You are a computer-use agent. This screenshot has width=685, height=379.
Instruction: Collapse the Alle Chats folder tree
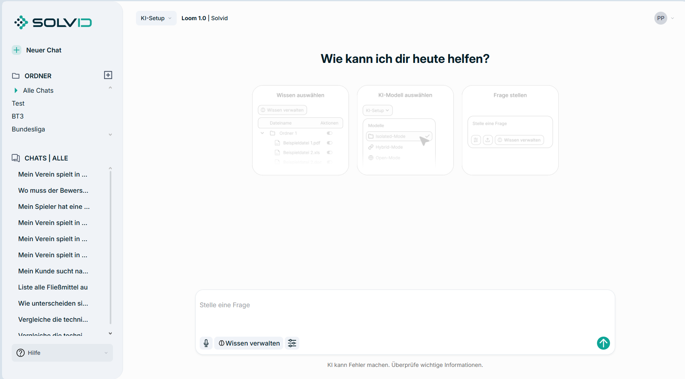tap(110, 87)
